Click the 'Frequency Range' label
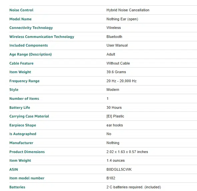 [24, 81]
